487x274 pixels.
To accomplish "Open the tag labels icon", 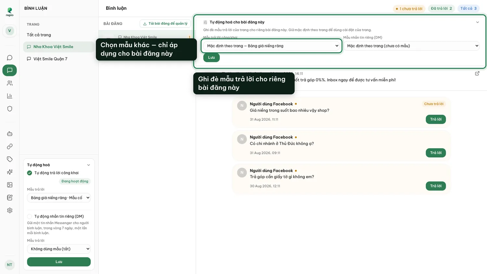I will click(10, 159).
